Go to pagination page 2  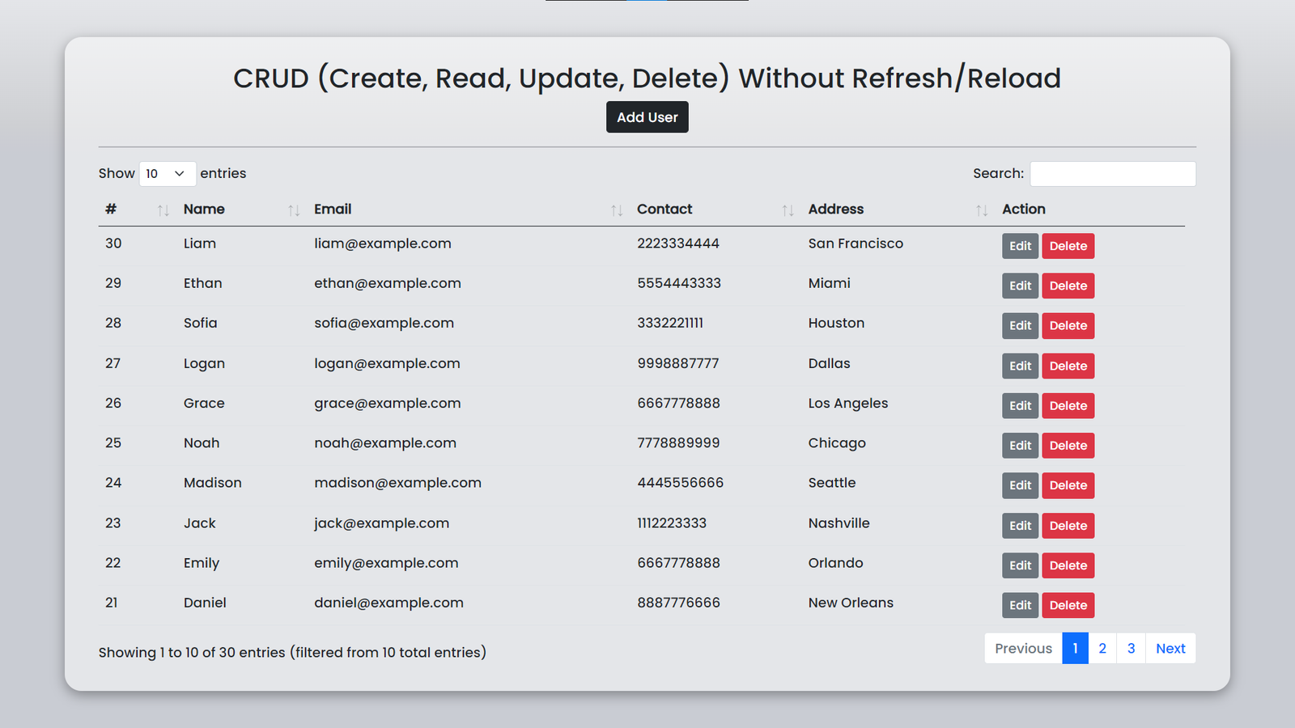click(1102, 649)
